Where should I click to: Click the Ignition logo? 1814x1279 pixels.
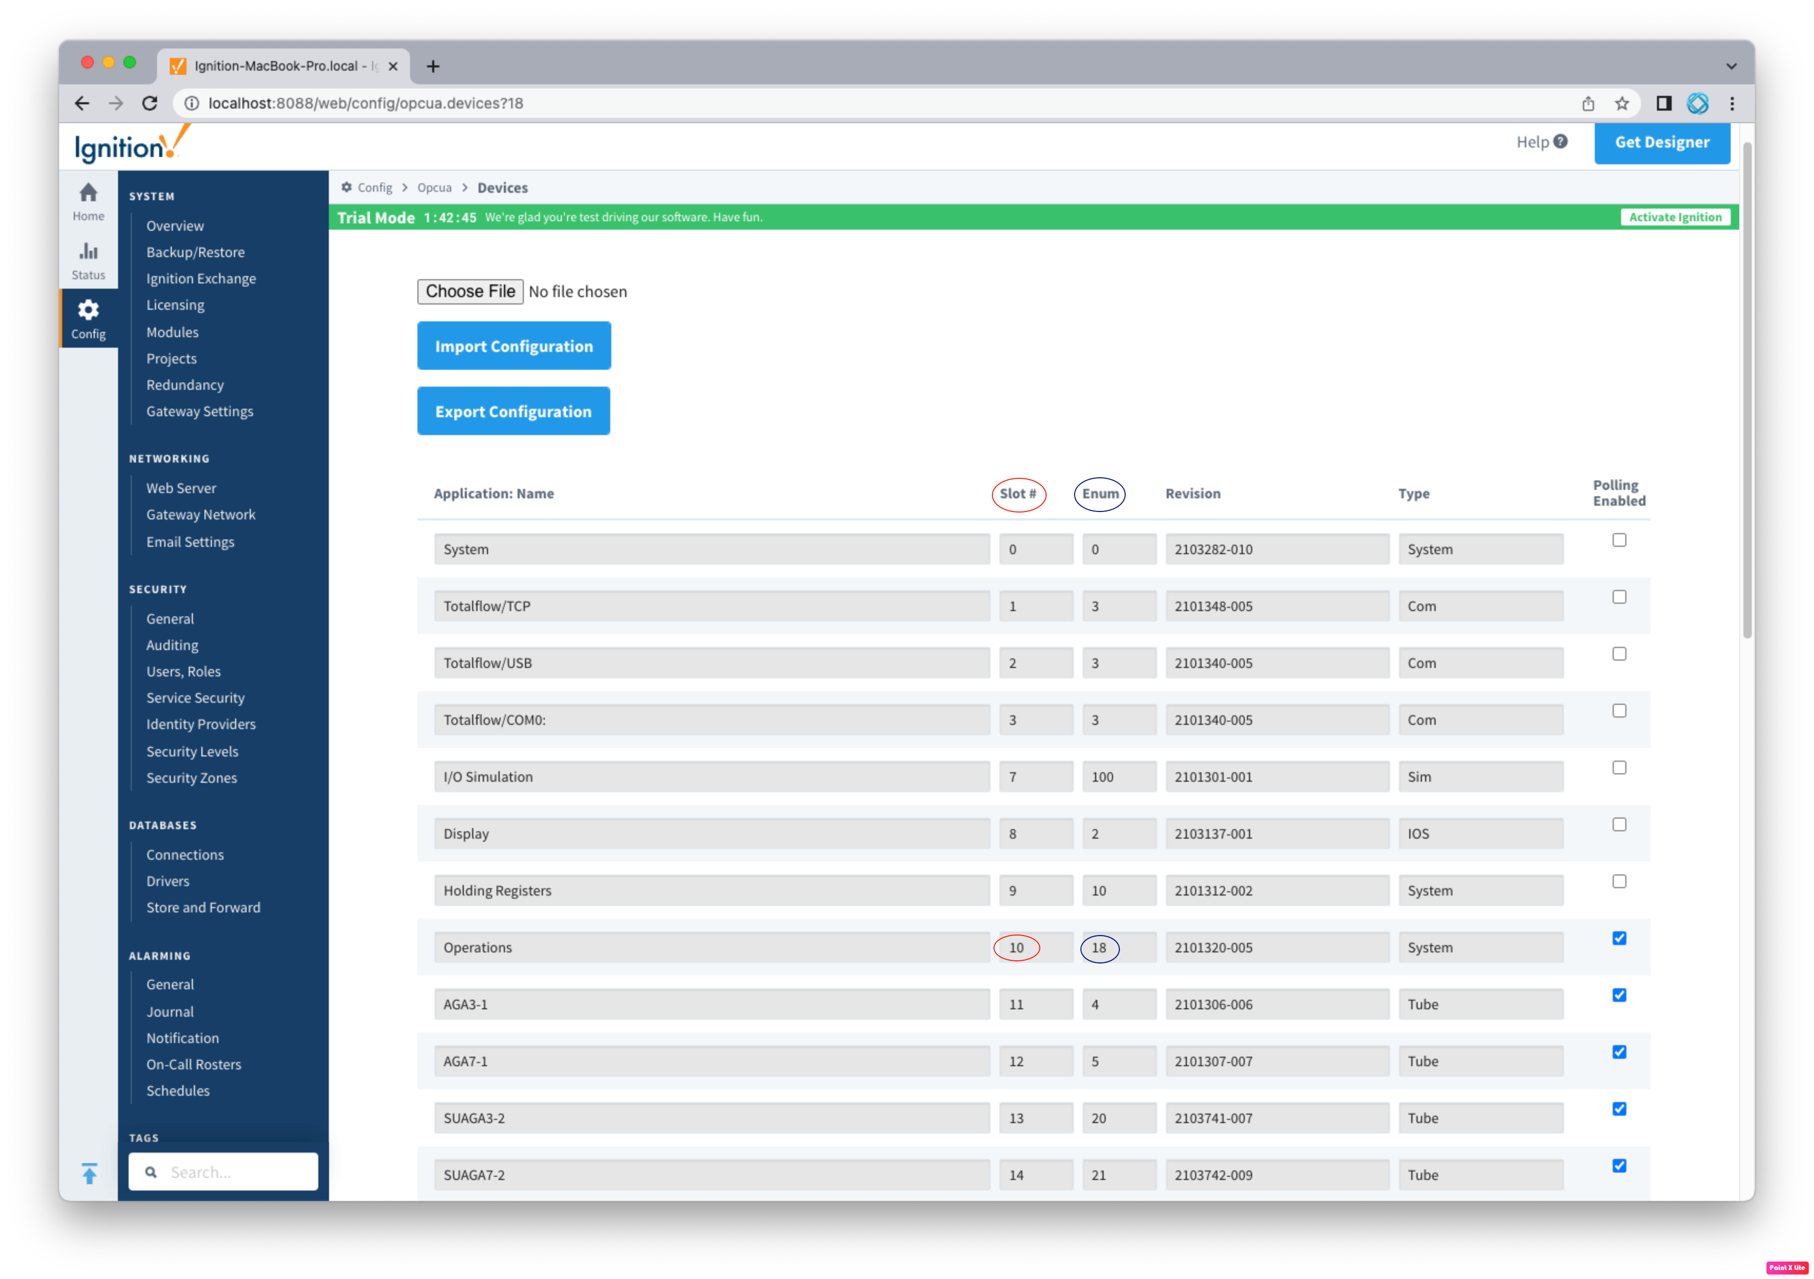(131, 145)
